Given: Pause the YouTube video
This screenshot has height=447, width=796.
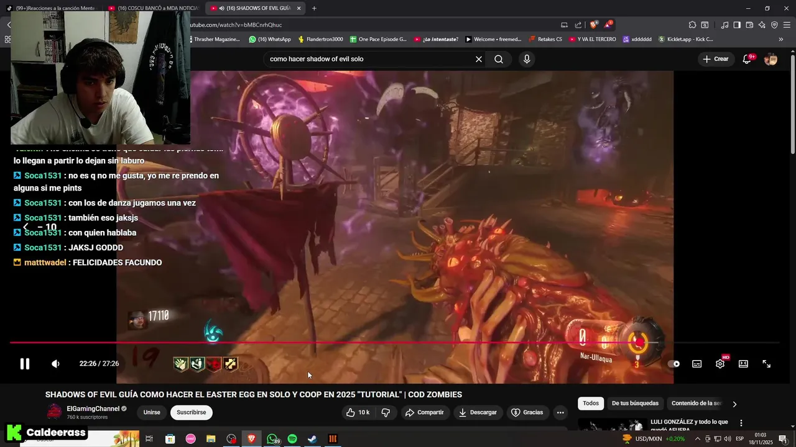Looking at the screenshot, I should (x=25, y=364).
